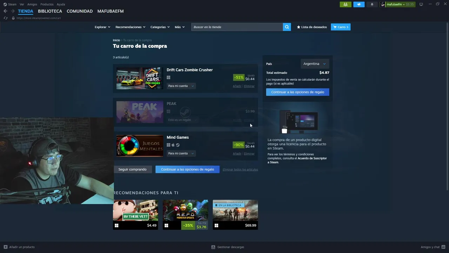The image size is (449, 253).
Task: Open the announcements megaphone button
Action: pos(359,4)
